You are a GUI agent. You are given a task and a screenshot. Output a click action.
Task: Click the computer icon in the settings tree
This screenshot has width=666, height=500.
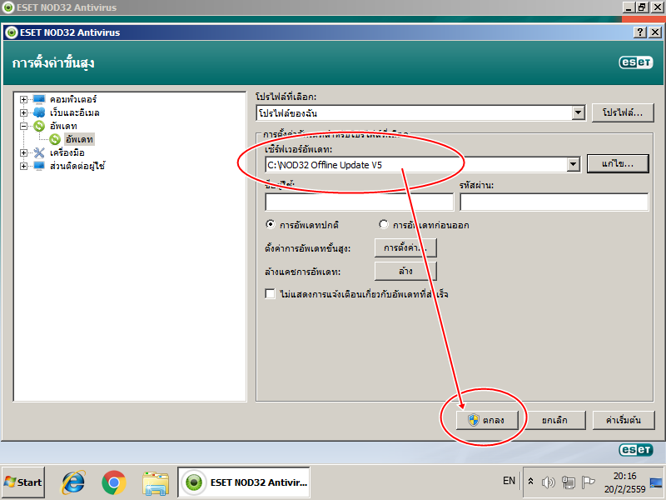(39, 99)
